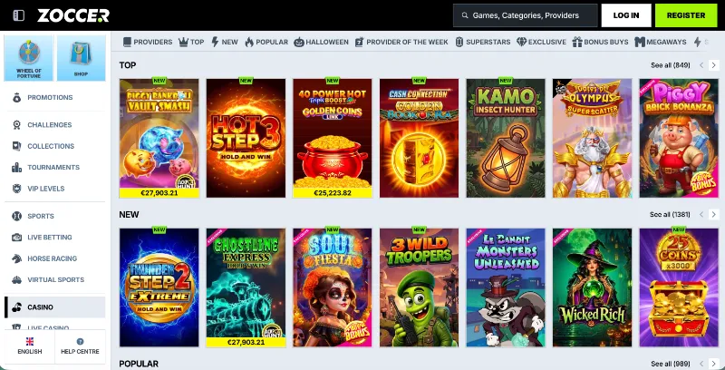
Task: Click the Horse Racing horse icon
Action: click(16, 258)
